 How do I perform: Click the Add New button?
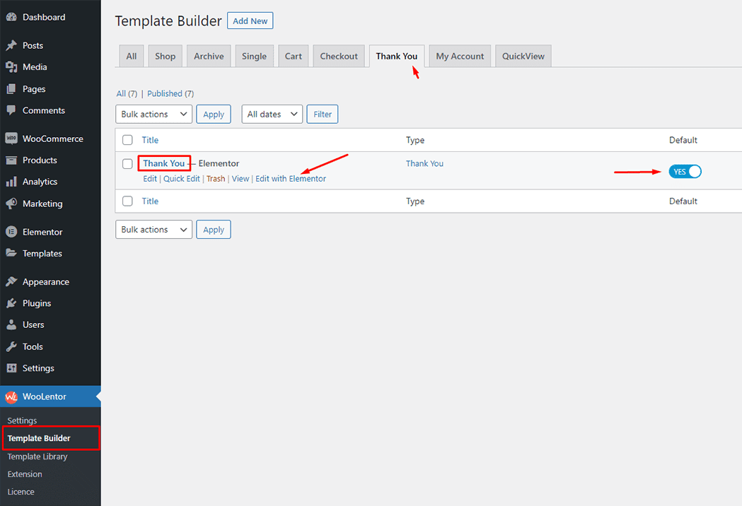click(x=250, y=20)
